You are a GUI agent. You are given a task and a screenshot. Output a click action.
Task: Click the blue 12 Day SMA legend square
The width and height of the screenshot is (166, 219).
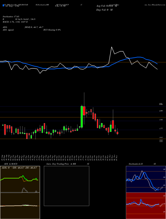click(x=4, y=6)
